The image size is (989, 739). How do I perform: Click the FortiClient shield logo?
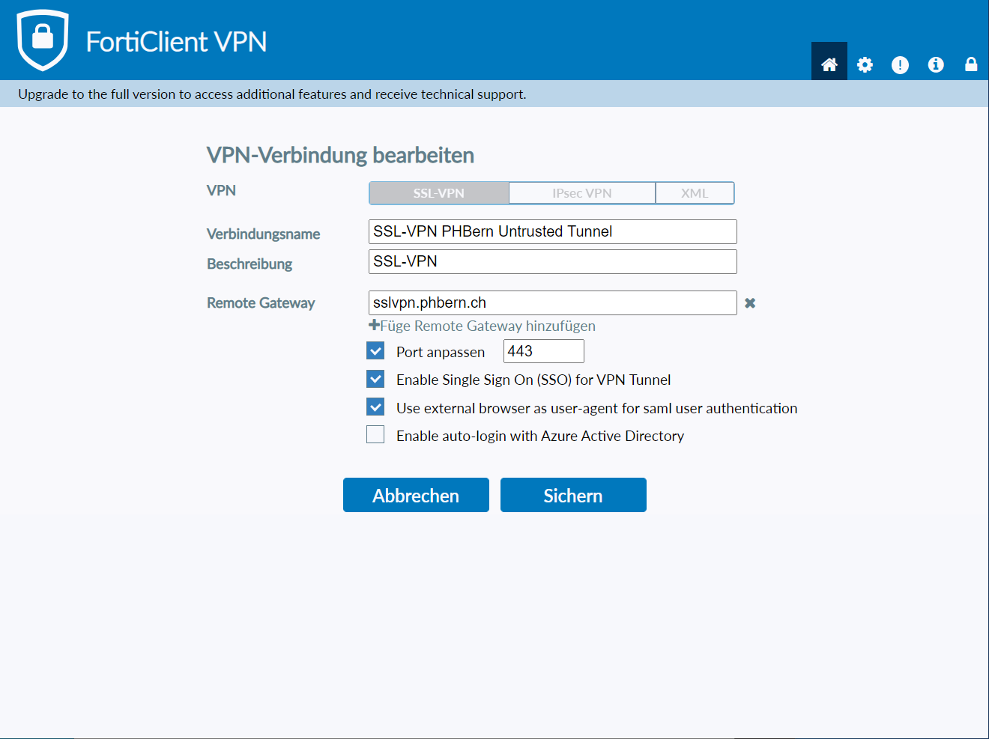click(43, 39)
